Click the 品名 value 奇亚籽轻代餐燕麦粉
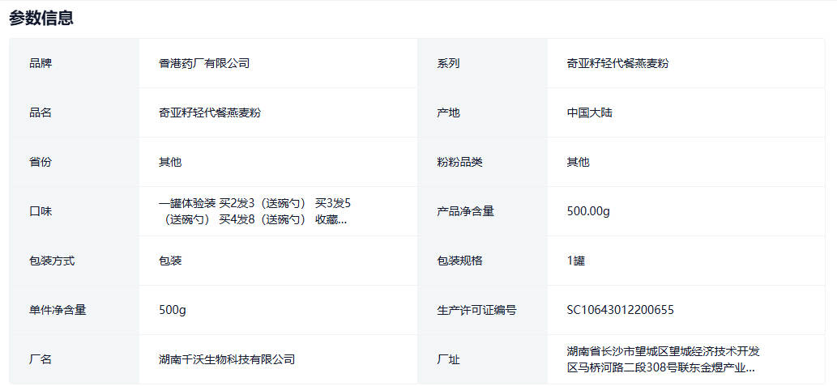The height and width of the screenshot is (386, 837). tap(209, 112)
